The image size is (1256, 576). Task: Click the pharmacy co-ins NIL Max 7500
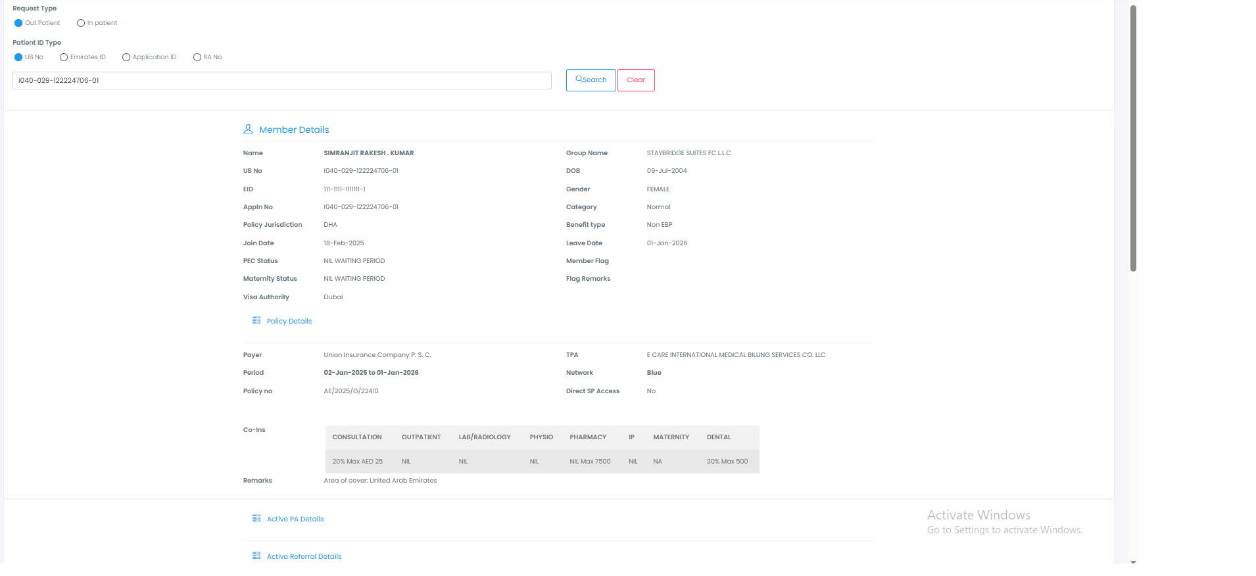(x=590, y=462)
